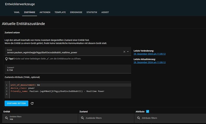Click search icon in Zustände filter
Viewport: 206px width, 124px height.
click(82, 118)
